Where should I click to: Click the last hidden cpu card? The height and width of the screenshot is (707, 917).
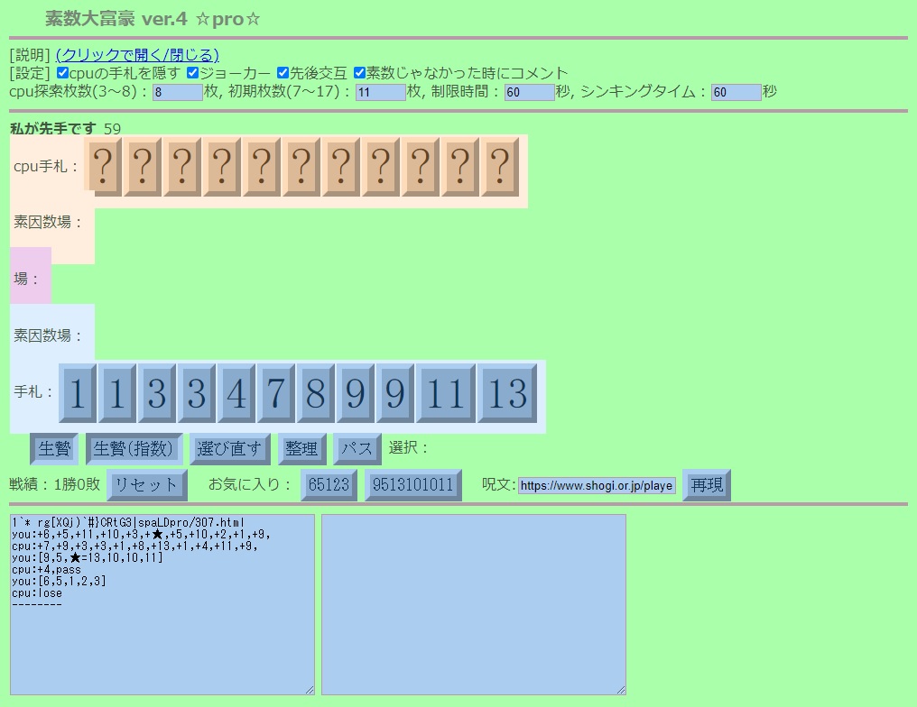(500, 167)
